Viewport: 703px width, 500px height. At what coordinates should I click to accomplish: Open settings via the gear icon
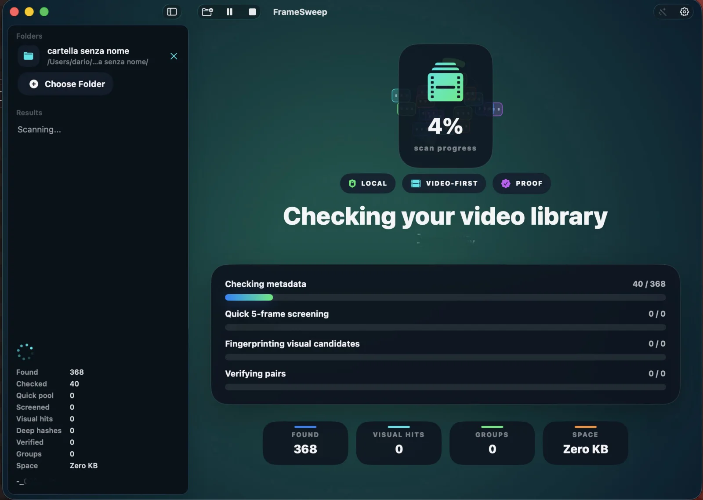click(684, 12)
